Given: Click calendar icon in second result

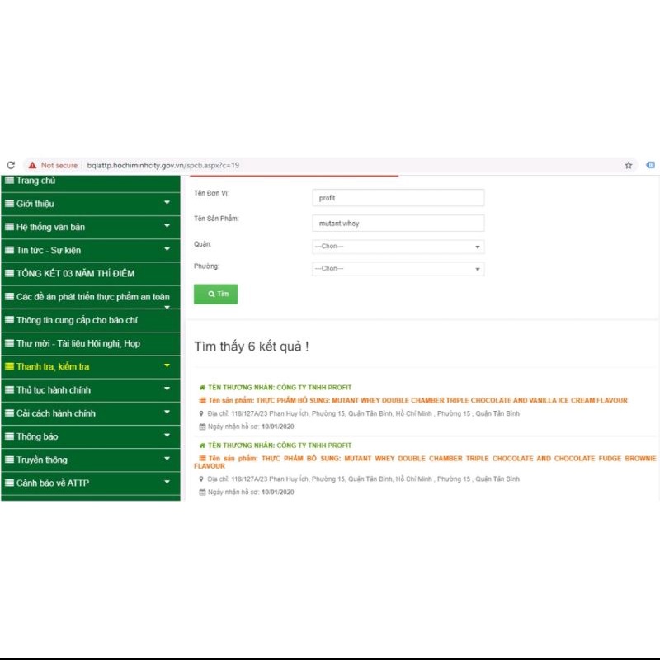Looking at the screenshot, I should pyautogui.click(x=202, y=492).
